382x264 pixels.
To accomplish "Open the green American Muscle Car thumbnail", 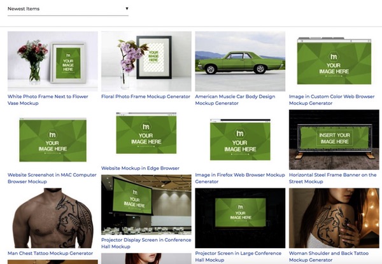I will (240, 61).
